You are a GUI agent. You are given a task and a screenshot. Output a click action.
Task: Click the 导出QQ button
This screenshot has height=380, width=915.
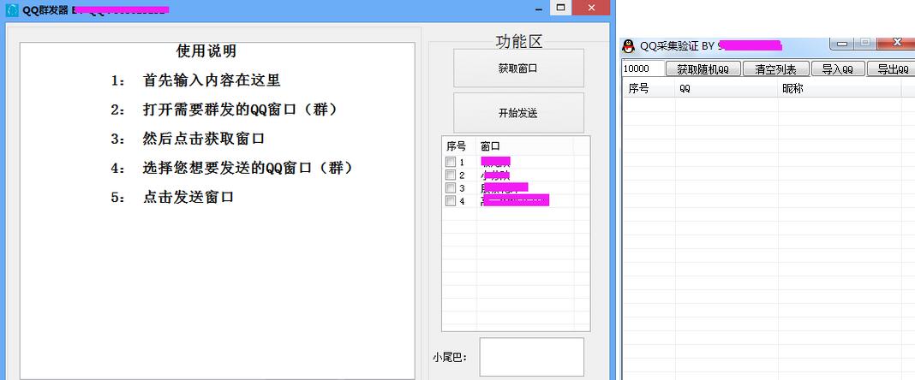[892, 68]
